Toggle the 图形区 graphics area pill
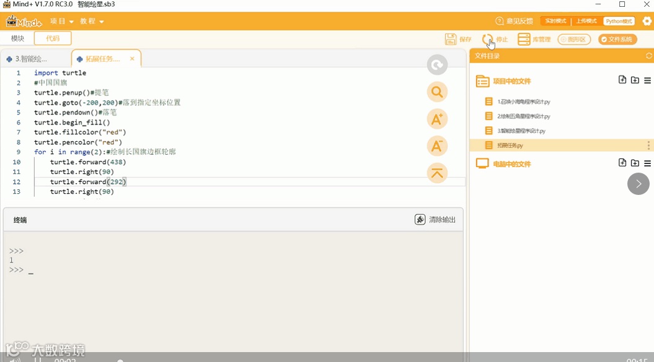Screen dimensions: 654x362 point(574,40)
